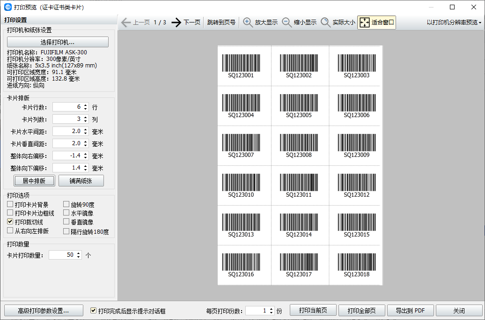The image size is (485, 320).
Task: Maximize the print preview window
Action: pos(452,7)
